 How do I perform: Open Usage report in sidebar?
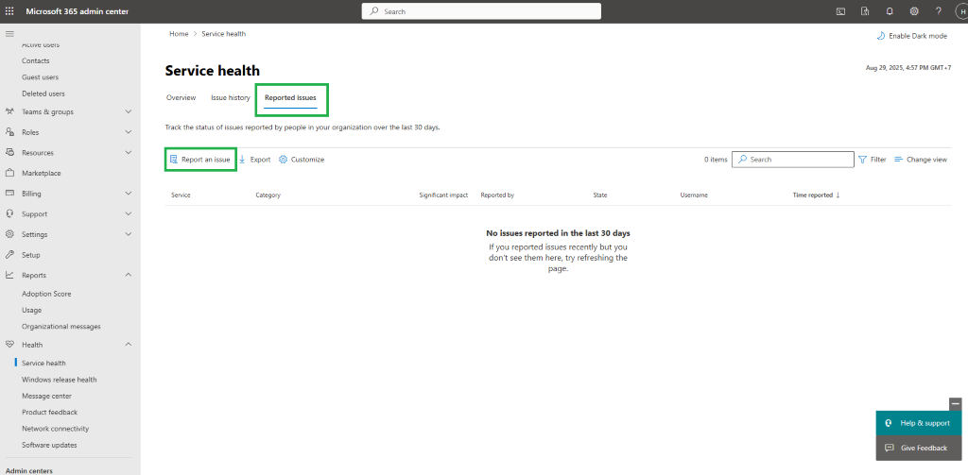31,310
